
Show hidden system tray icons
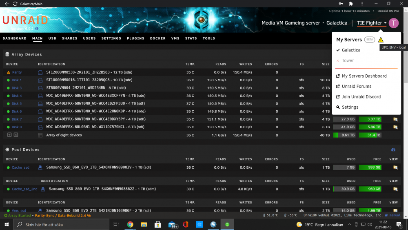350,225
